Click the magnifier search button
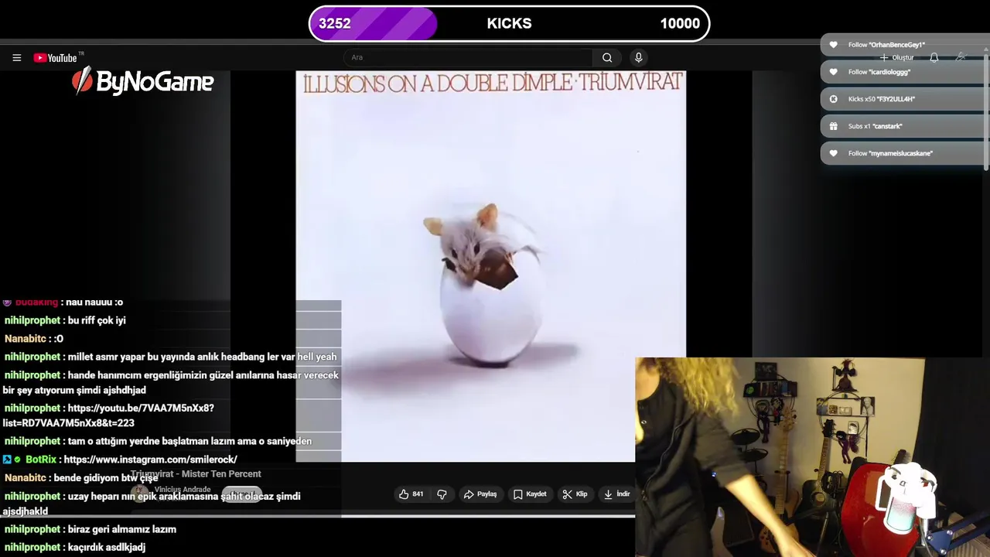This screenshot has width=990, height=557. click(607, 57)
